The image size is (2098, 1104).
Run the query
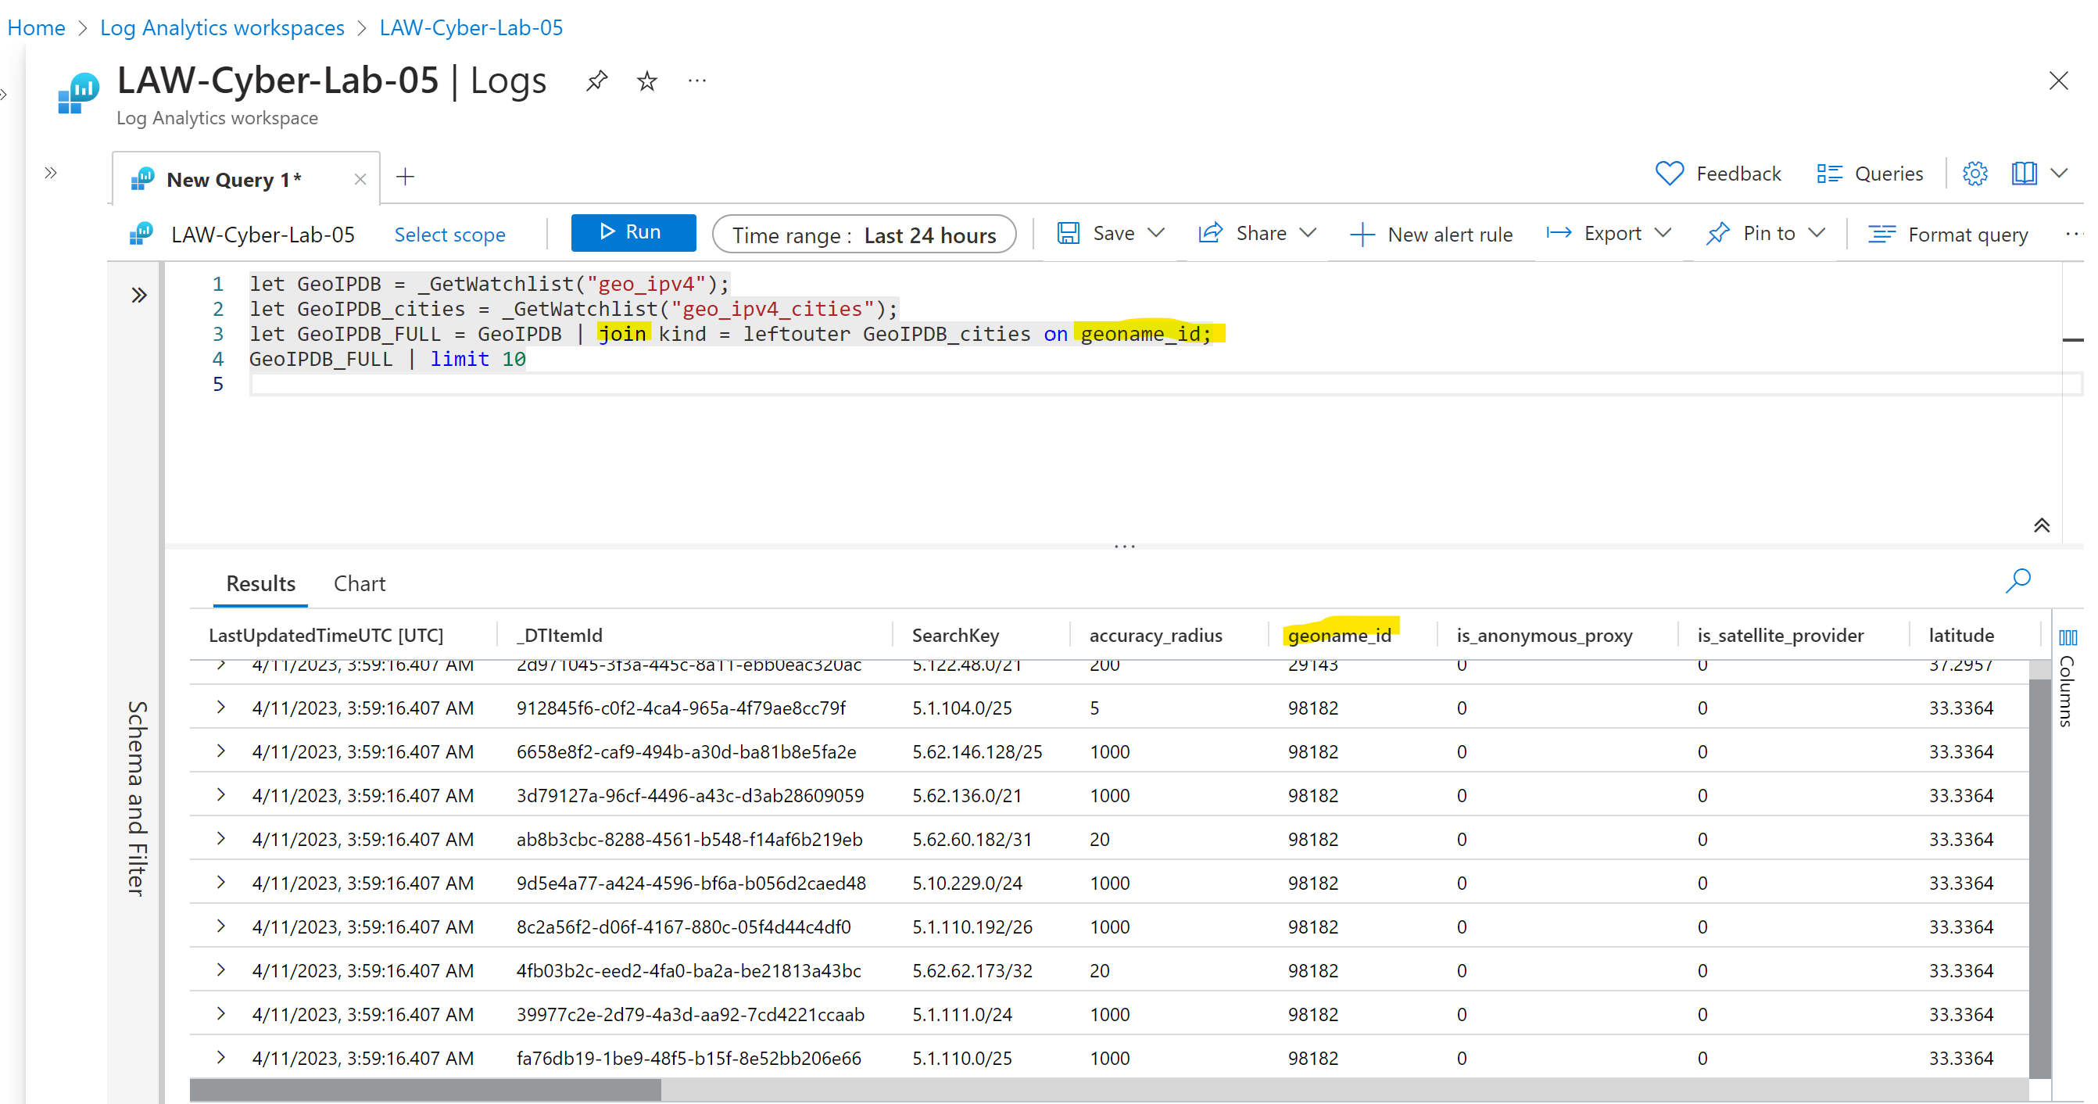[633, 232]
